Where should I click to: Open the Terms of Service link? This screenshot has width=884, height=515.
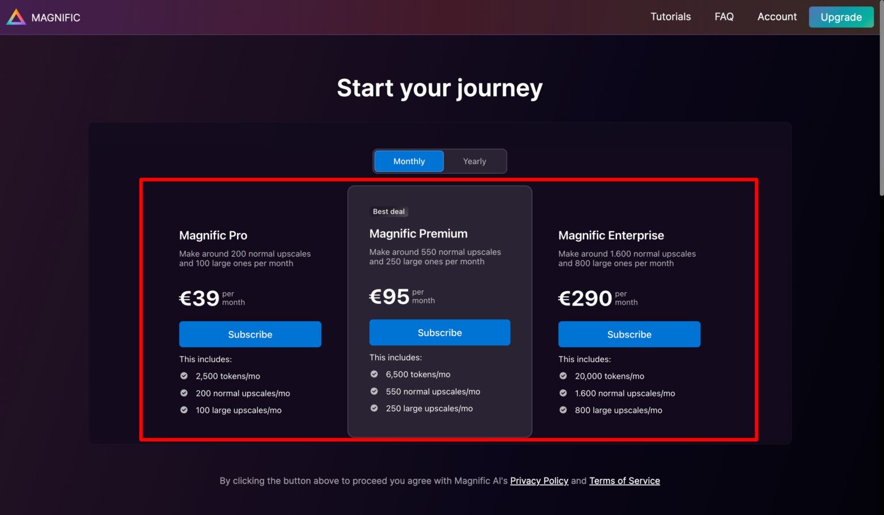click(624, 480)
